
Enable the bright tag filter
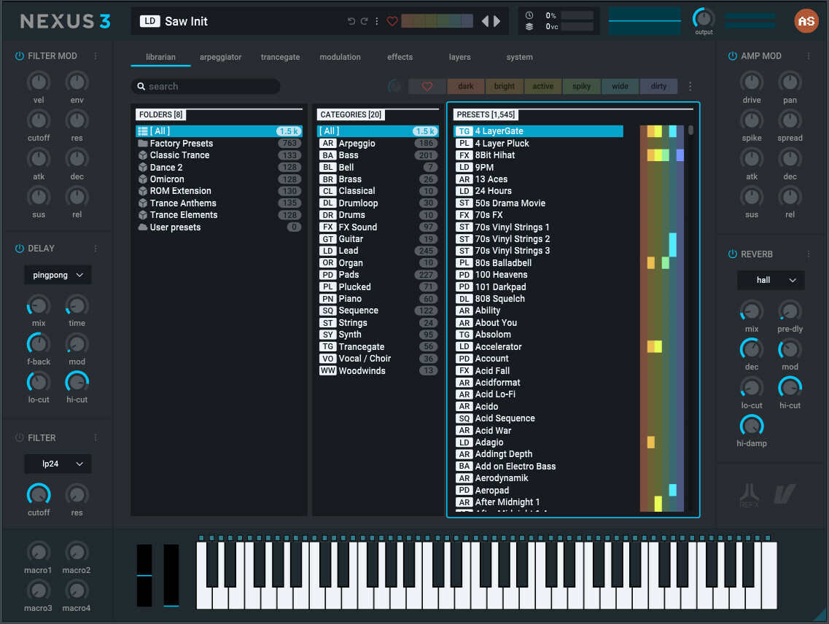(504, 86)
